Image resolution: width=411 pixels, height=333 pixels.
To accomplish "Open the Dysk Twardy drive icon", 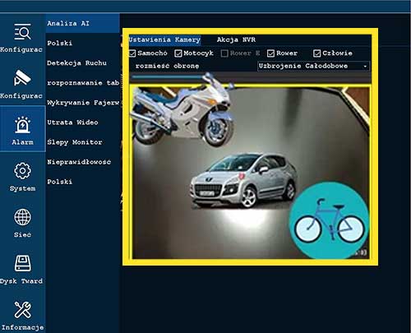I will 22,263.
